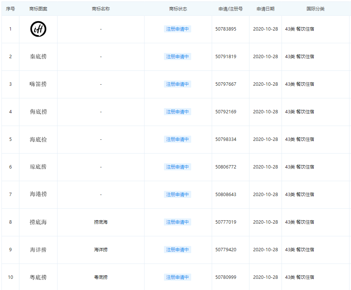This screenshot has width=351, height=290.
Task: Select registration number 50777019
Action: (226, 222)
